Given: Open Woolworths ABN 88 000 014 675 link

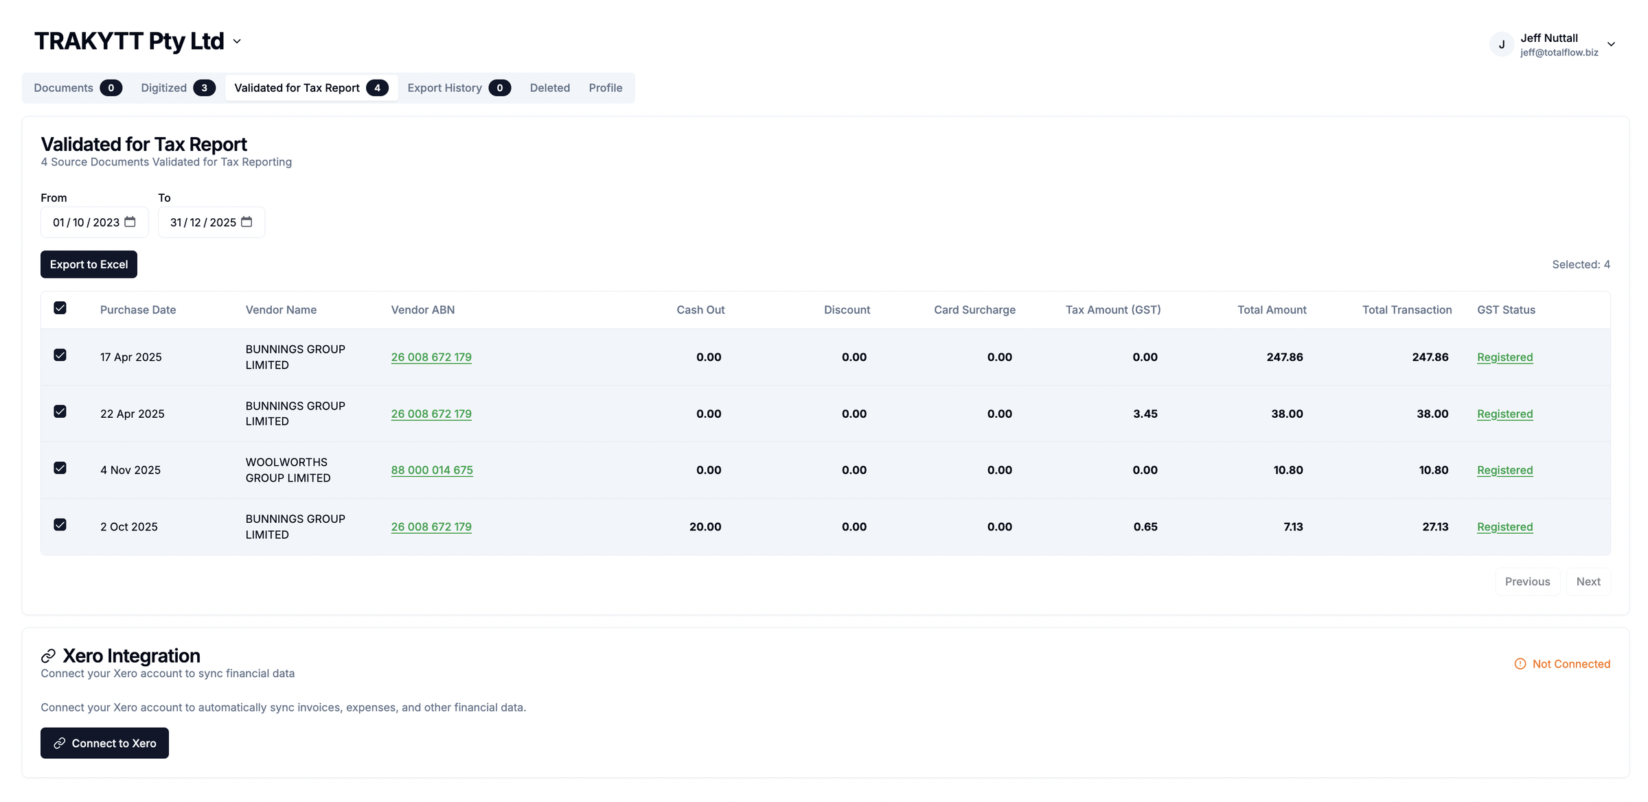Looking at the screenshot, I should pyautogui.click(x=432, y=470).
